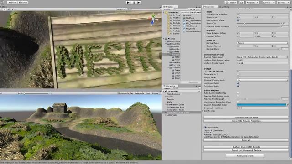
Task: Toggle Occluder Static checkbox
Action: click(238, 86)
